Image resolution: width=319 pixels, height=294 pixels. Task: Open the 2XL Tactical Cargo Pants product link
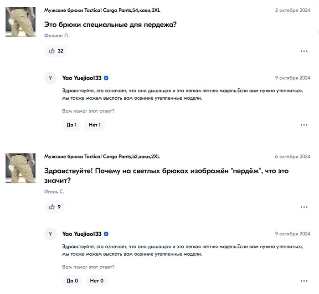[x=102, y=157]
